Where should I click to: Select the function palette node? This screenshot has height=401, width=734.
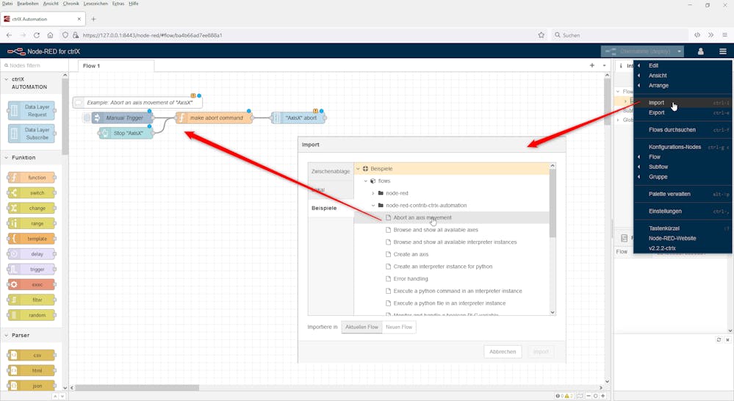tap(32, 178)
